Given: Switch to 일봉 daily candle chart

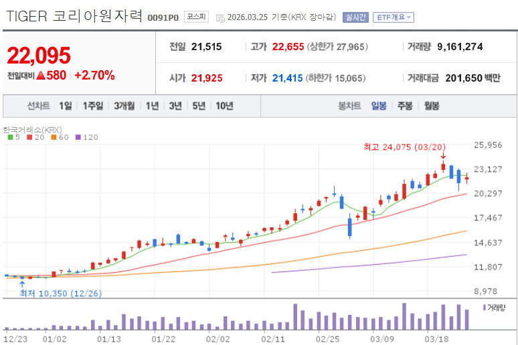Looking at the screenshot, I should pyautogui.click(x=379, y=106).
